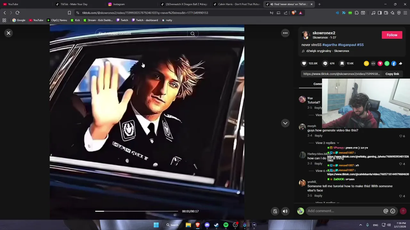Image resolution: width=410 pixels, height=230 pixels.
Task: Get embed code with the </> icon
Action: pyautogui.click(x=373, y=64)
